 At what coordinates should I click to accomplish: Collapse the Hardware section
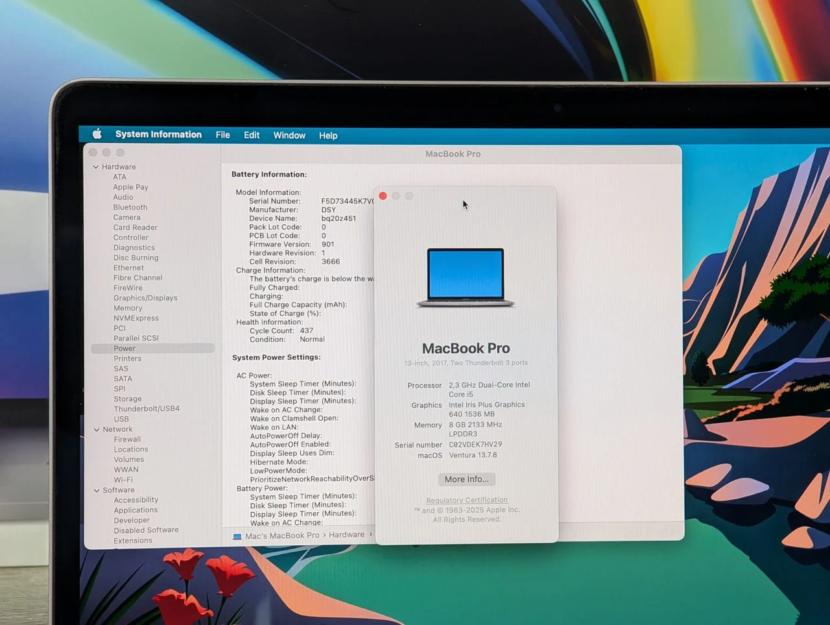coord(96,167)
